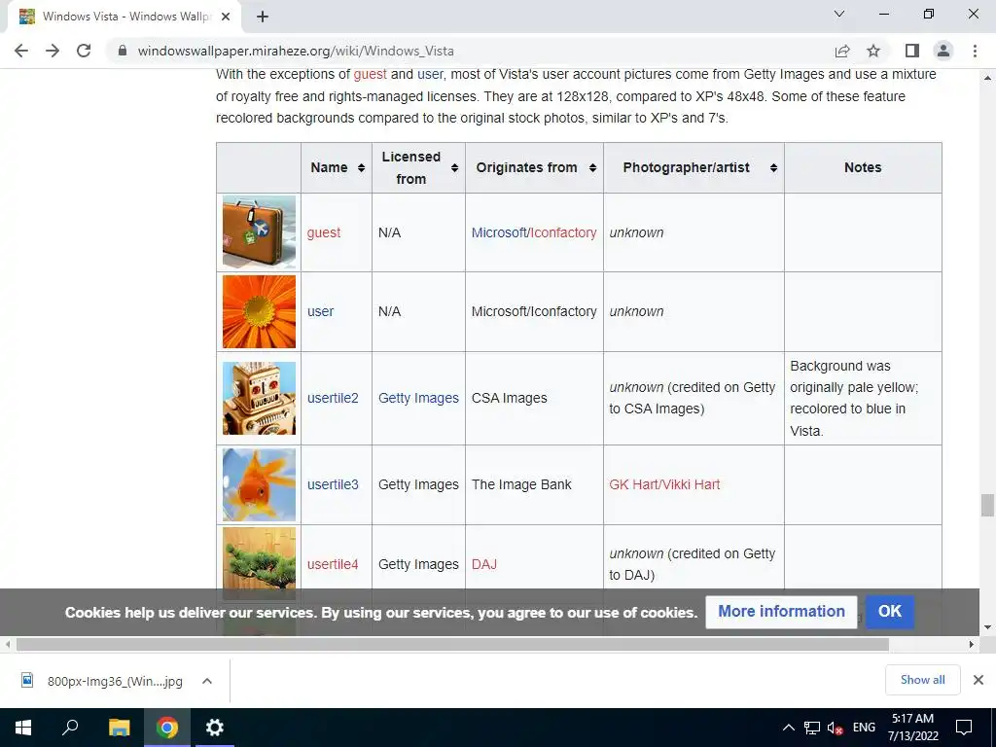
Task: Accept cookies with OK button
Action: click(x=890, y=612)
